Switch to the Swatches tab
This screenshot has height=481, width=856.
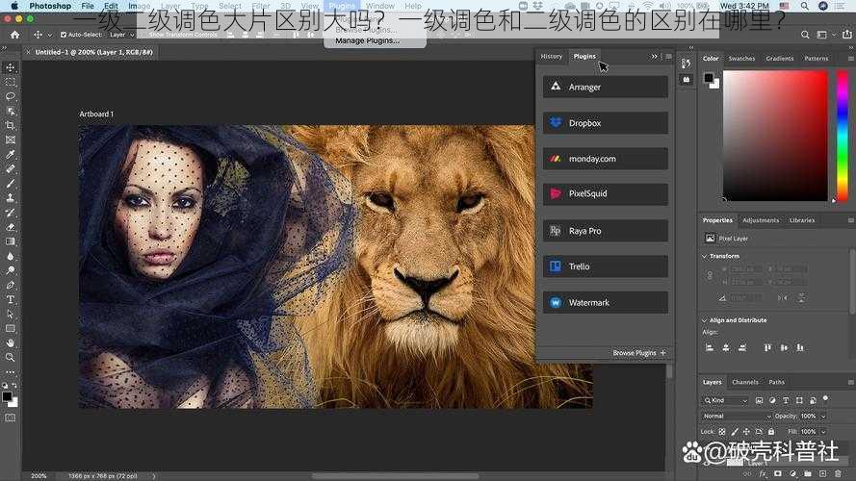741,59
